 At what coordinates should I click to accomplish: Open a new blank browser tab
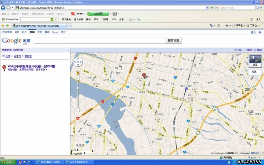coord(69,26)
